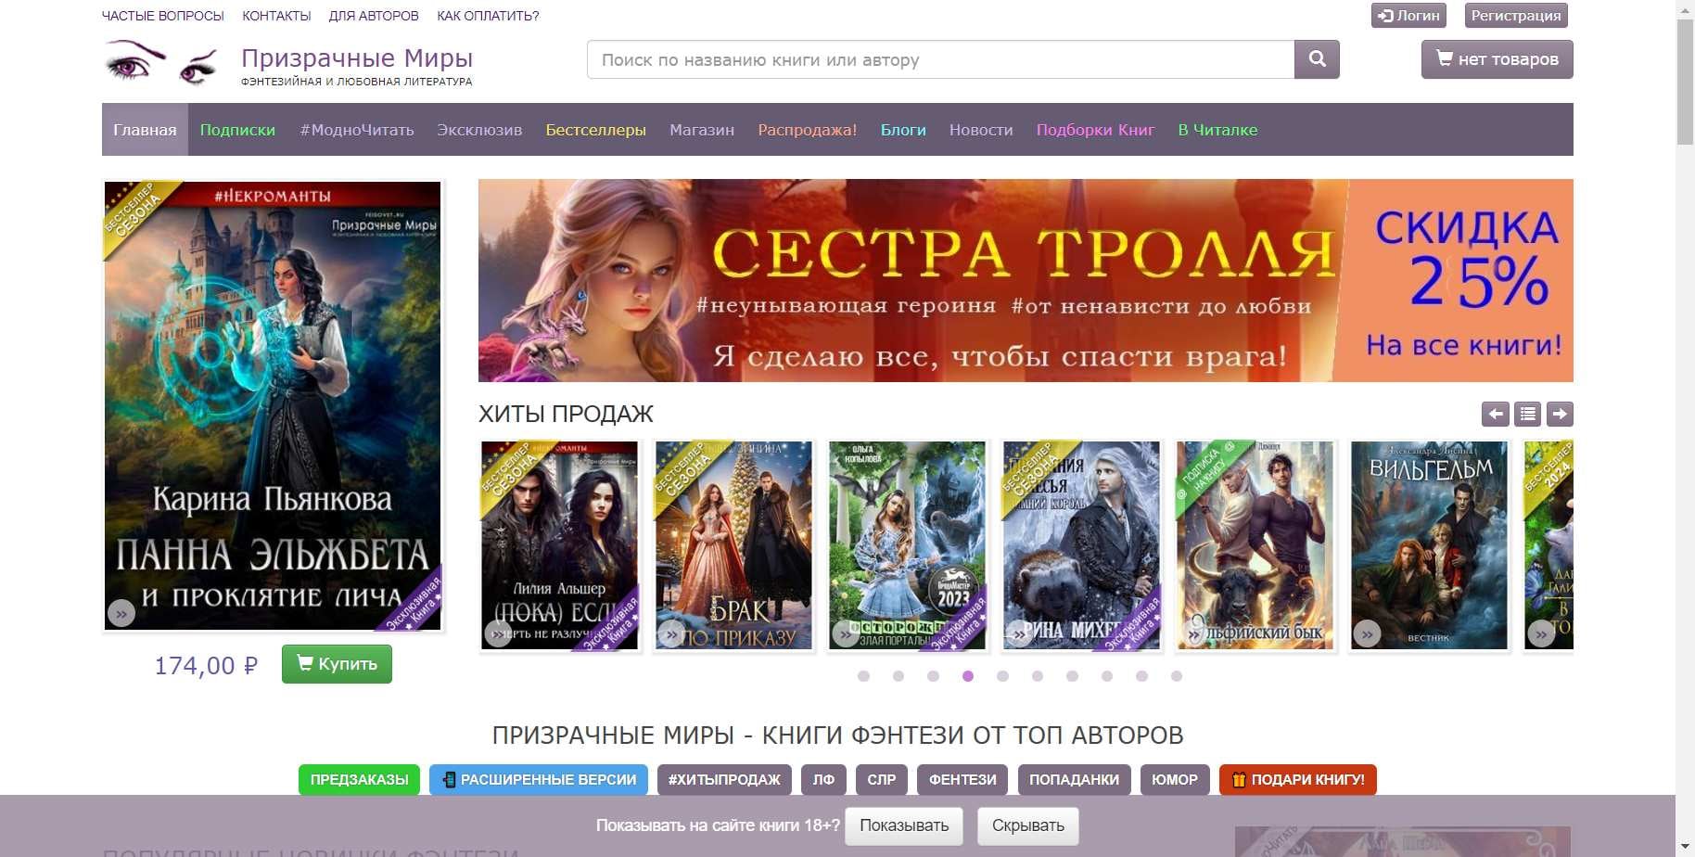Choose Скрывать to hide 18+ books
Viewport: 1695px width, 857px height.
coord(1027,825)
